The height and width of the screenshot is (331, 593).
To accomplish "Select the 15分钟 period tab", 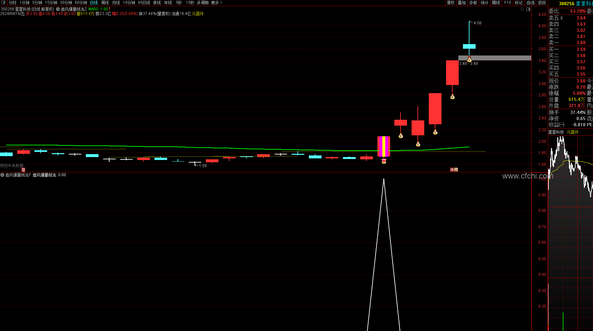I will 51,3.
